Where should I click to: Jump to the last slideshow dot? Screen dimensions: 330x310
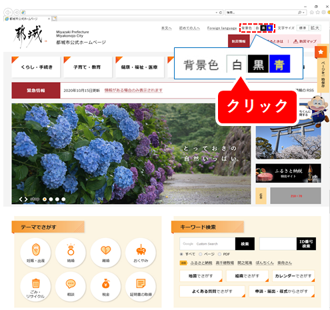[x=63, y=199]
